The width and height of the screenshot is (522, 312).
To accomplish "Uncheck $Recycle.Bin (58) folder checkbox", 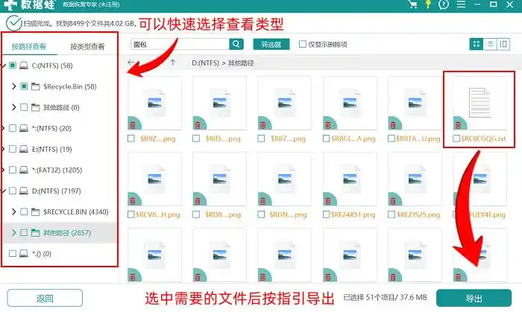I will [x=24, y=86].
